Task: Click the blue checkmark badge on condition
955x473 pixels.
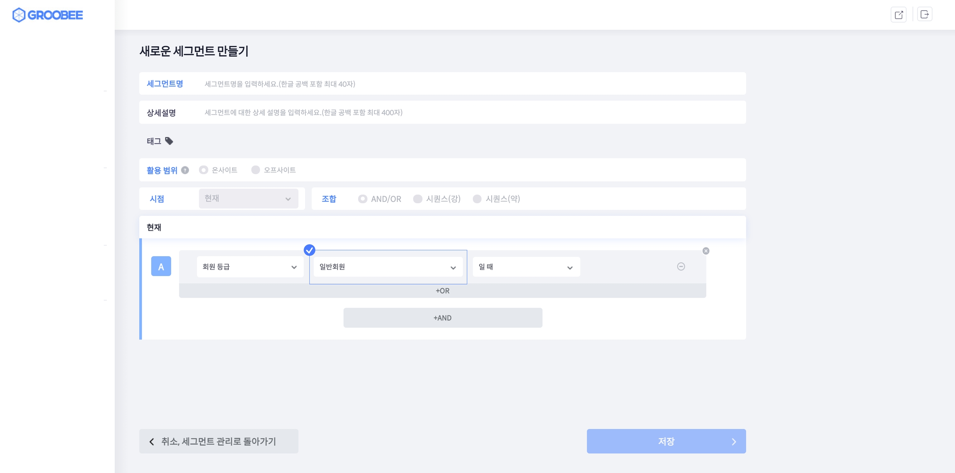Action: click(x=309, y=250)
